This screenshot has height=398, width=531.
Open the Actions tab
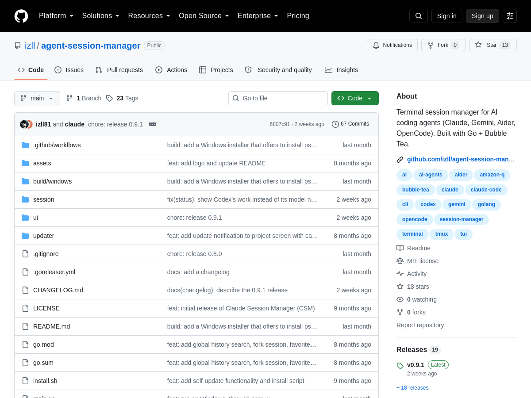(171, 70)
